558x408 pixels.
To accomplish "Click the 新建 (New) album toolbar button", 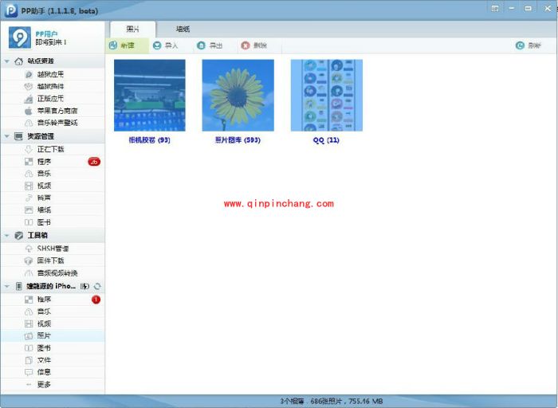I will (x=122, y=45).
